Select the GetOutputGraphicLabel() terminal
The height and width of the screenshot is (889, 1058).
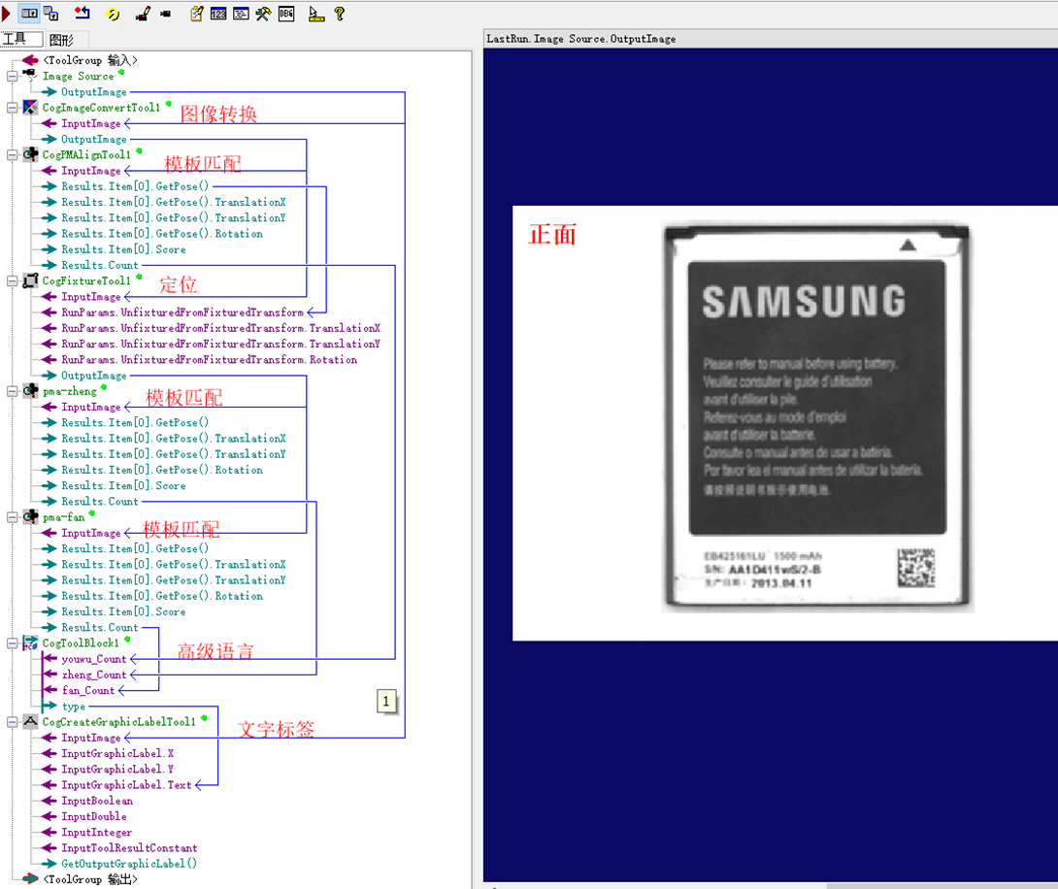pyautogui.click(x=129, y=864)
